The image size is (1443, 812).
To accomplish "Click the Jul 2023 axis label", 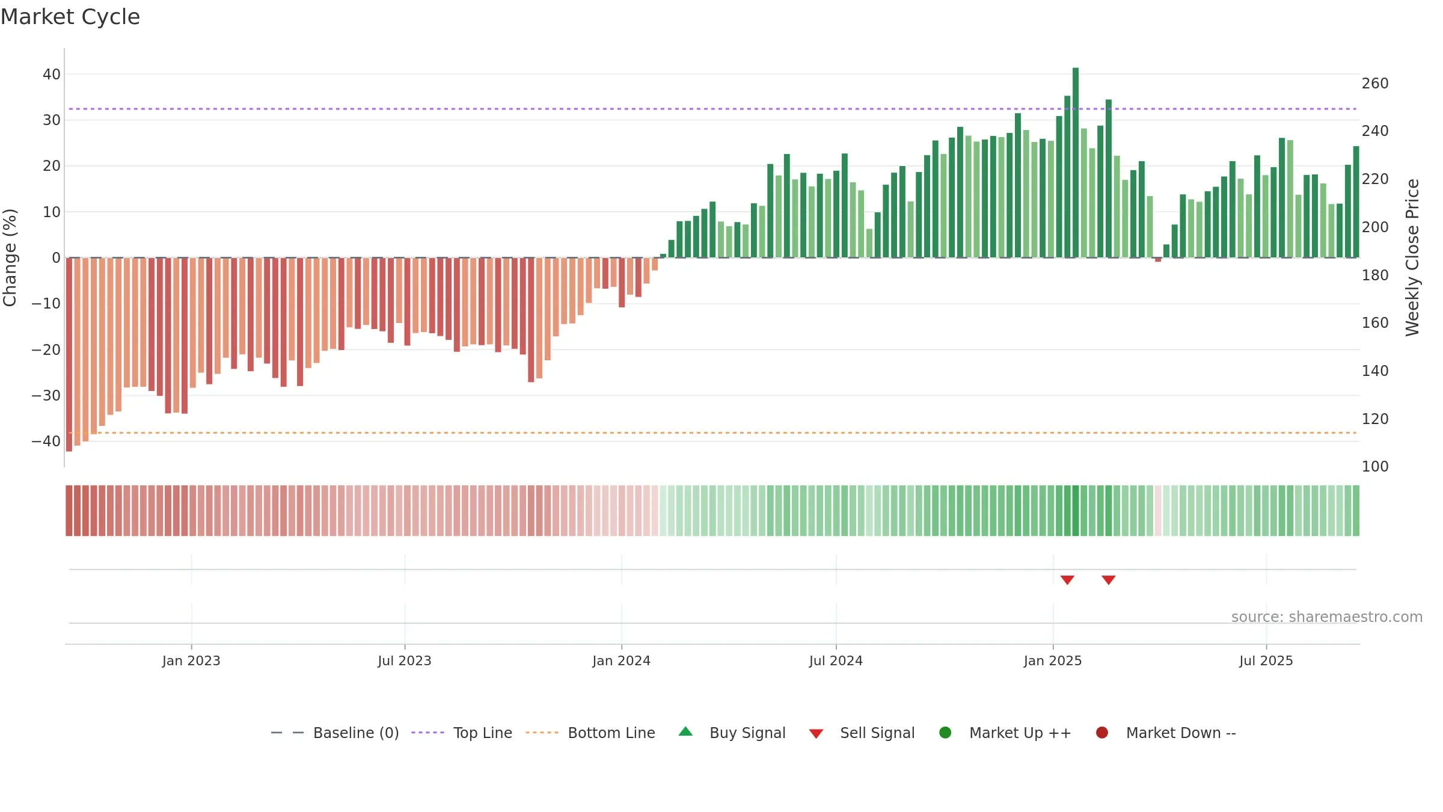I will [x=405, y=661].
